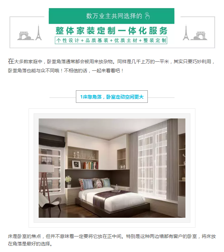Click the caption line 在角落是最好的选择
Viewport: 224px width, 252px height.
click(30, 244)
